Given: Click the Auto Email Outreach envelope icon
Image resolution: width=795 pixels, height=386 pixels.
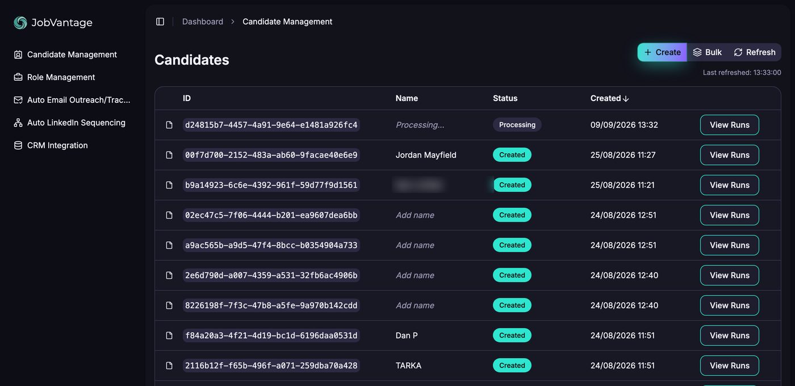Looking at the screenshot, I should 18,100.
